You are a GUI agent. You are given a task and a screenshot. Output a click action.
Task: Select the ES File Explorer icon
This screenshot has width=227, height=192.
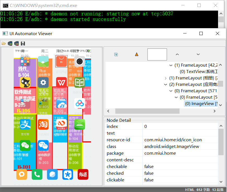(61, 103)
